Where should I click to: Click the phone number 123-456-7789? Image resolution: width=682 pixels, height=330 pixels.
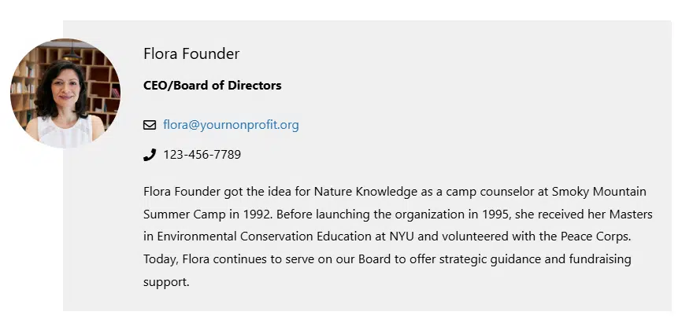click(x=202, y=155)
